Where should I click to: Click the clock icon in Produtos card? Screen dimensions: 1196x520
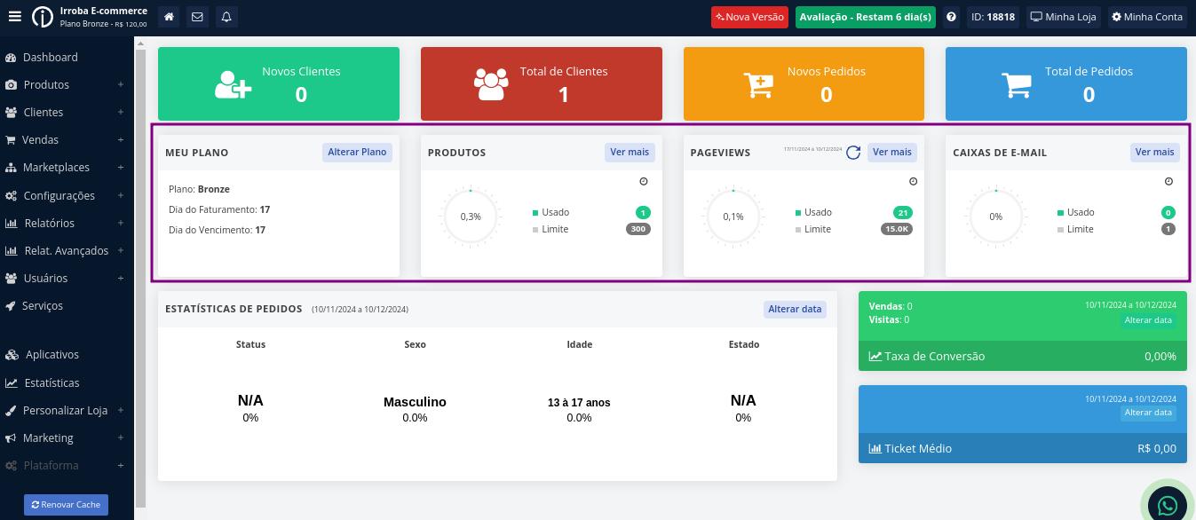(644, 181)
